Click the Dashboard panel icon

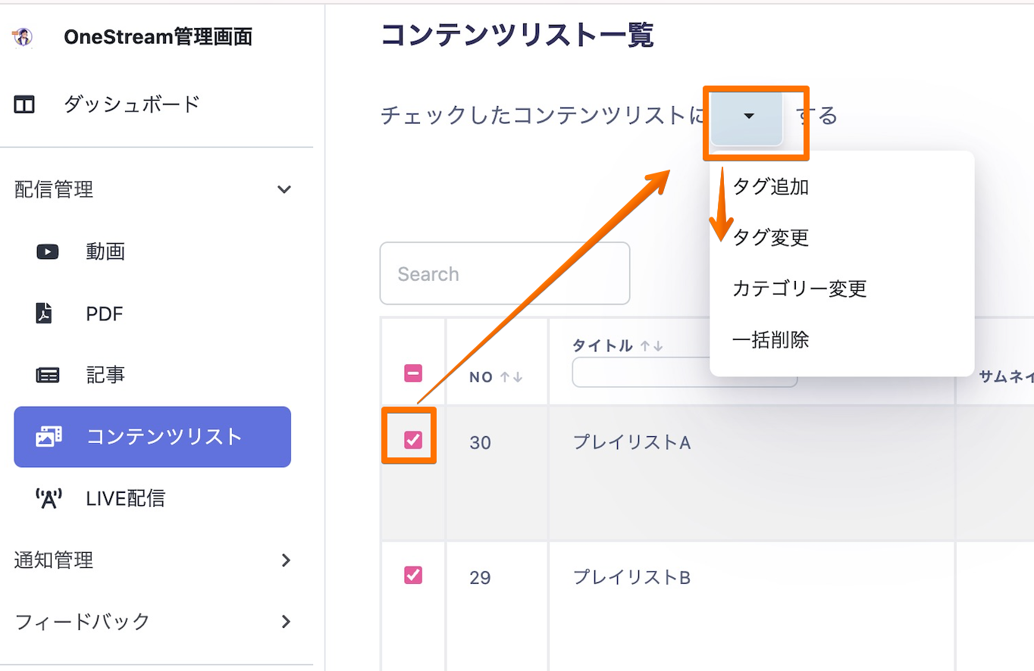[x=24, y=105]
